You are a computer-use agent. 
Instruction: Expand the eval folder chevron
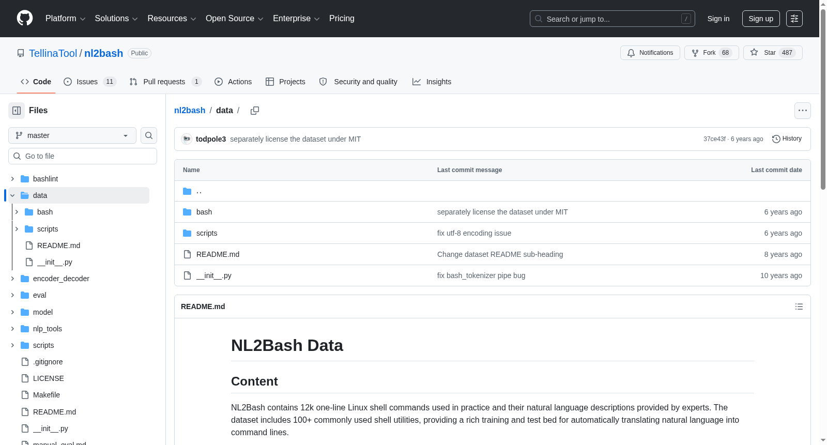click(x=12, y=295)
